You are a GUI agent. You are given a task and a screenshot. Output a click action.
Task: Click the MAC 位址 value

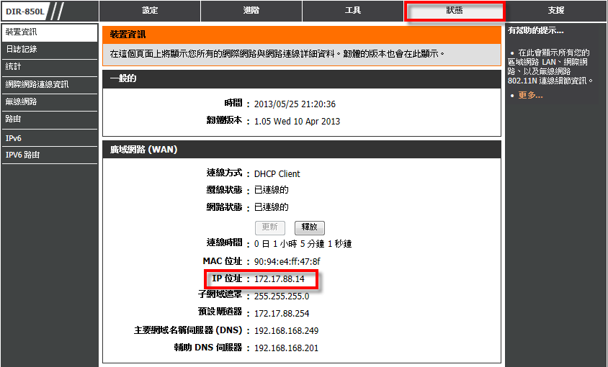pyautogui.click(x=287, y=261)
